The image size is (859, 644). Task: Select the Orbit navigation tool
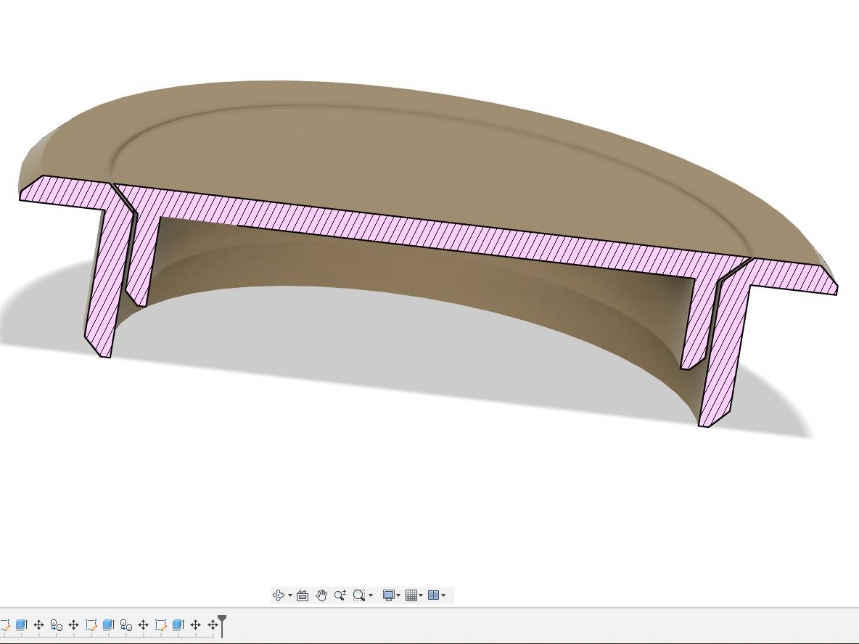coord(279,595)
